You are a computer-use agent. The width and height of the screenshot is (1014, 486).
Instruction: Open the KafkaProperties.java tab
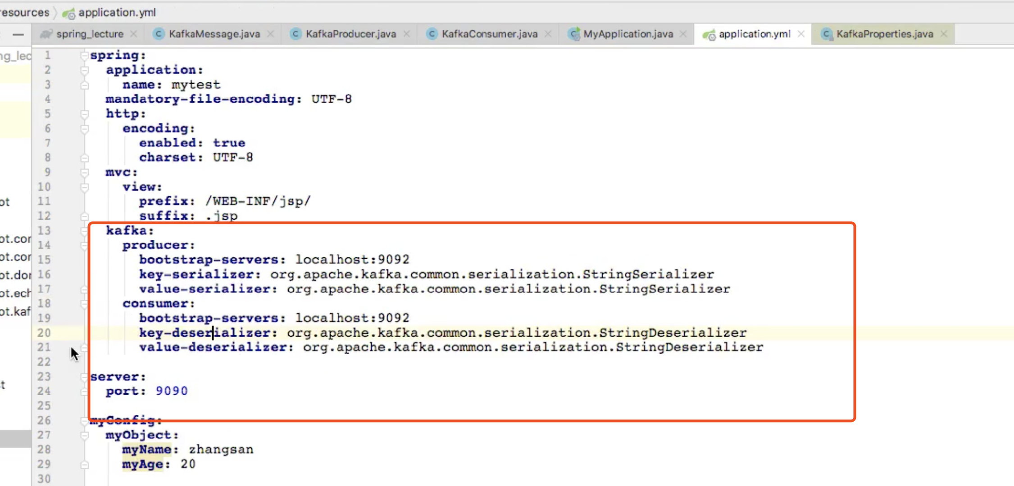885,34
